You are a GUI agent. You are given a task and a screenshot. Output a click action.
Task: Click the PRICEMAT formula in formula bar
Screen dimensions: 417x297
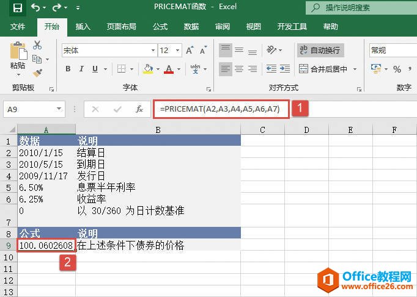[x=220, y=109]
